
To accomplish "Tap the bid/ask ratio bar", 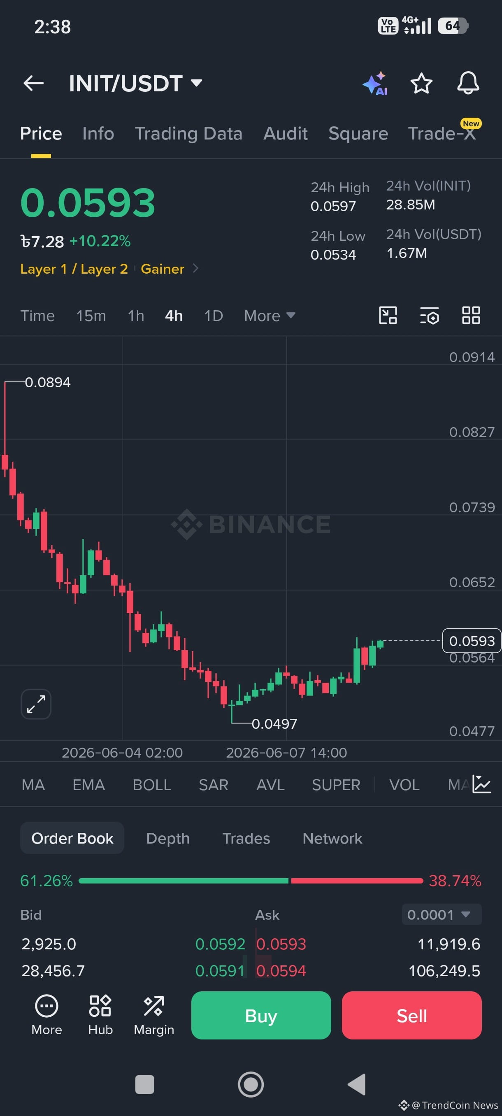I will pos(251,881).
